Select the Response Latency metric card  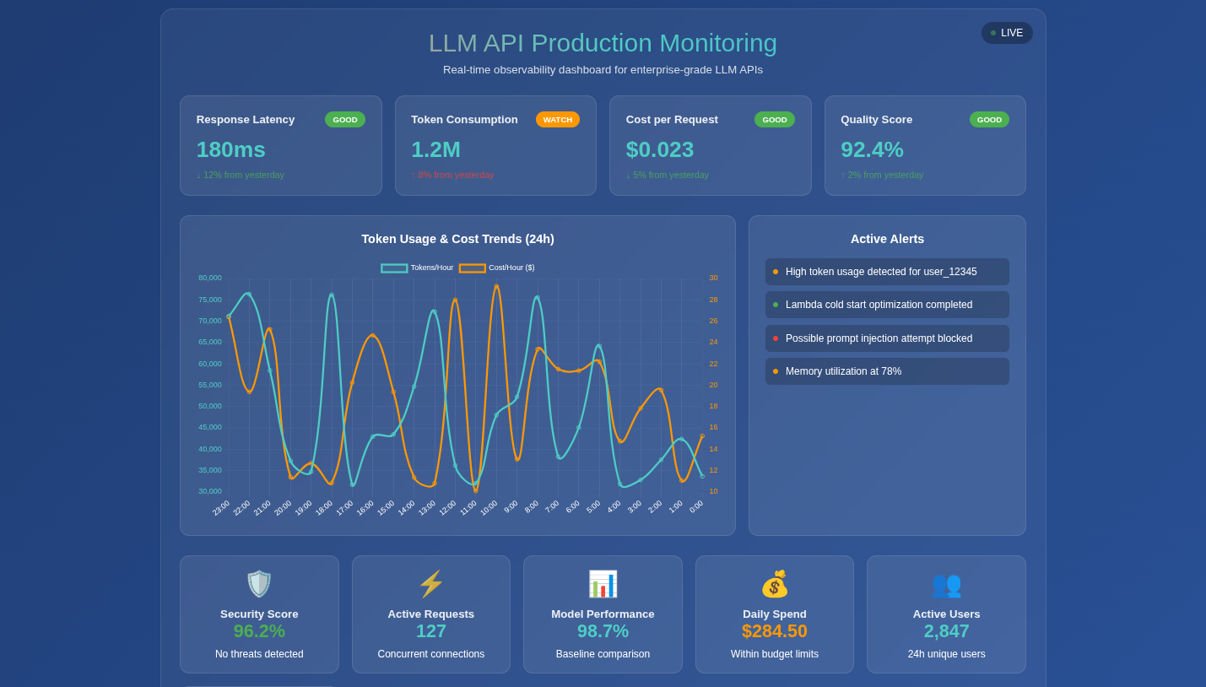tap(281, 145)
